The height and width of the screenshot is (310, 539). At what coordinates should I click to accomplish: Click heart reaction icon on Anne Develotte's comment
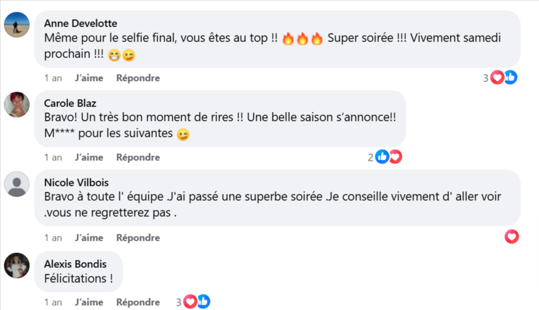(x=497, y=78)
